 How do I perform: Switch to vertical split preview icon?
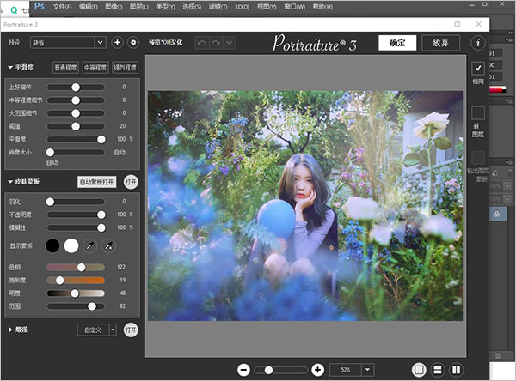456,369
